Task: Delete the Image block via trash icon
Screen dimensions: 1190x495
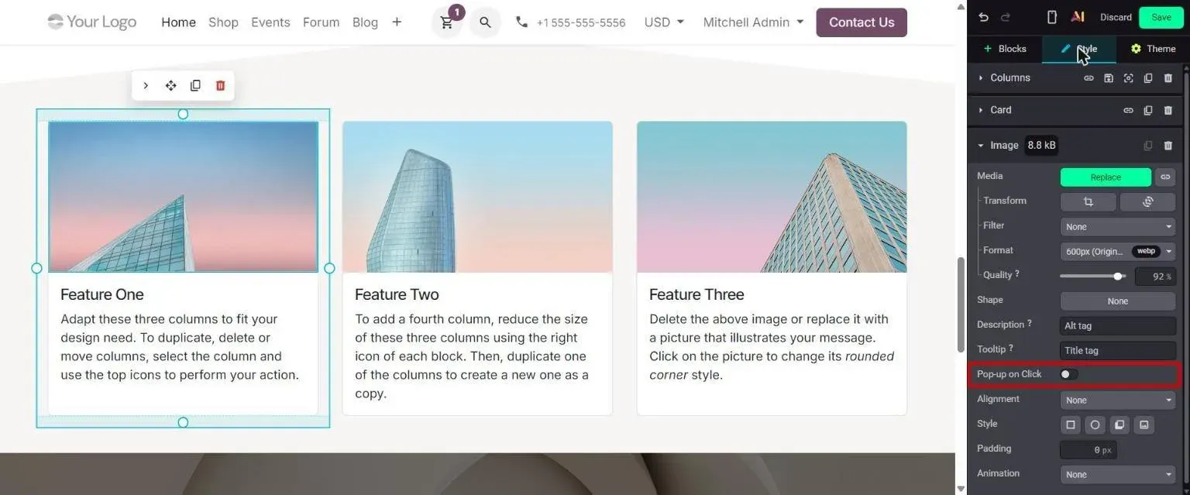Action: (x=1168, y=146)
